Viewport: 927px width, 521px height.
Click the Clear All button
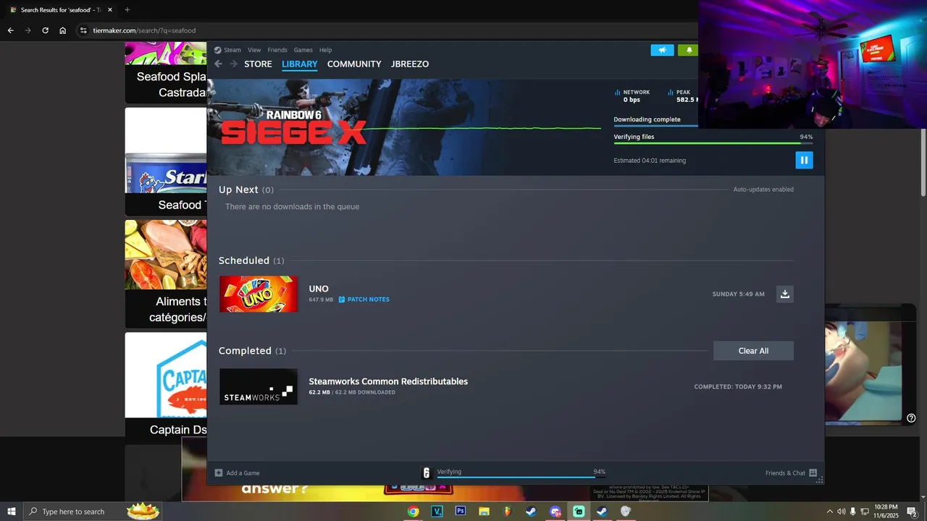(753, 350)
